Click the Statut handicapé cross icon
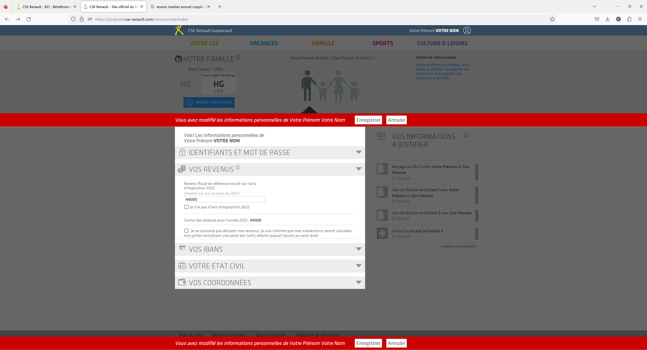This screenshot has width=647, height=350. [x=382, y=233]
